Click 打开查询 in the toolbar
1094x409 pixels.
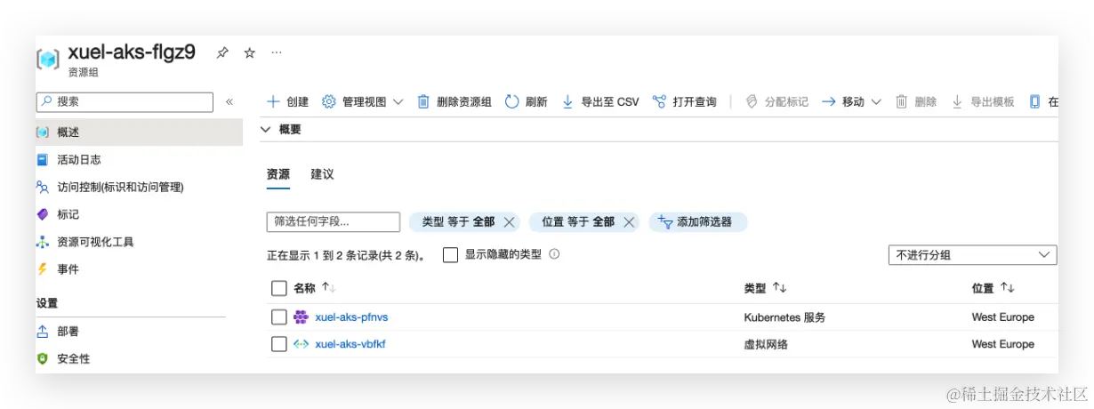(684, 102)
